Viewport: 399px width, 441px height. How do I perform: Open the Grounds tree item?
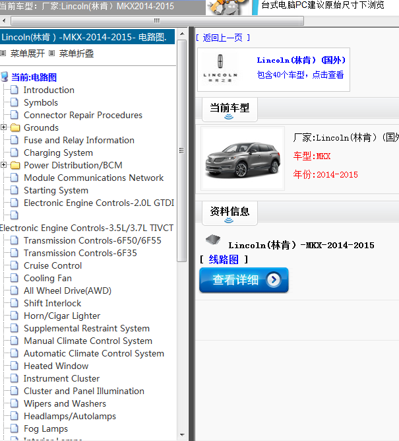(x=41, y=127)
